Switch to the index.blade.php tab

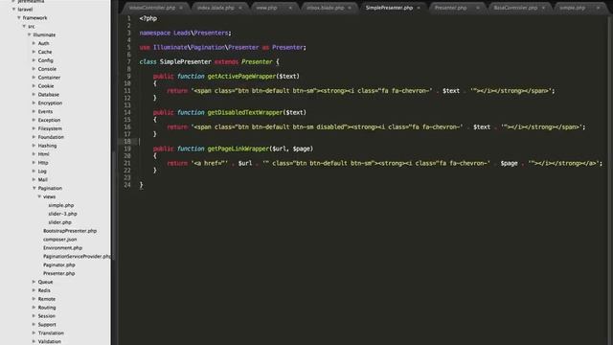click(216, 8)
